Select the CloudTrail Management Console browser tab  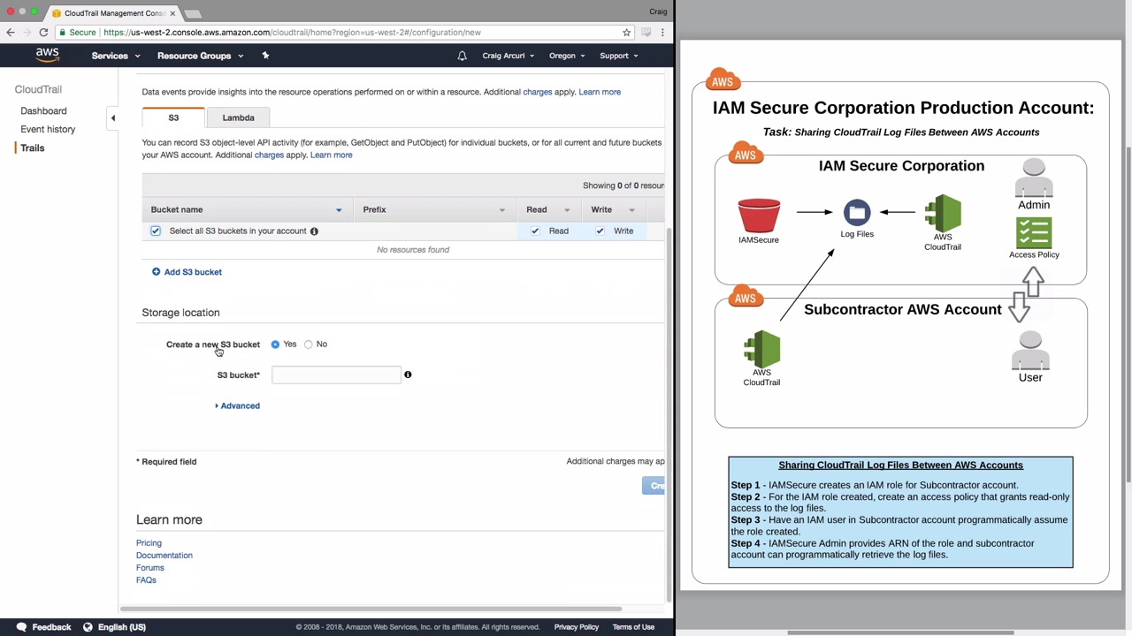click(x=113, y=13)
